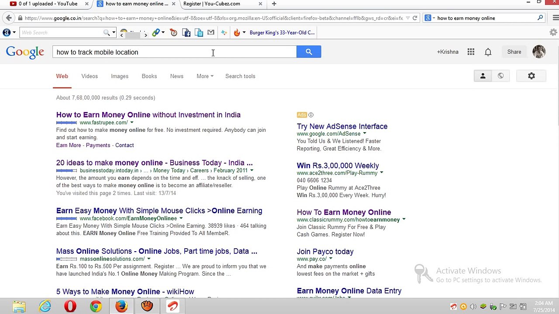The height and width of the screenshot is (314, 559).
Task: Expand arrow next to www.google.com/AdSense
Action: (365, 134)
